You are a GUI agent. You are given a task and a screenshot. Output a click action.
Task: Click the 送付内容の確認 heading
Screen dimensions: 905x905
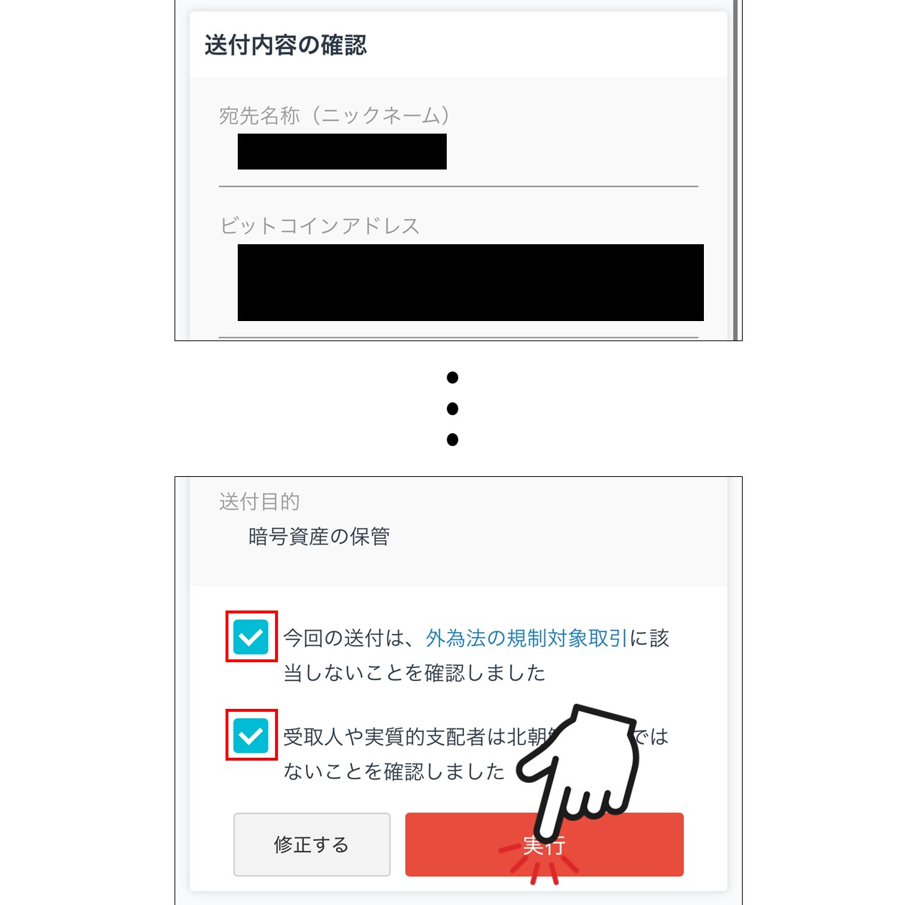point(286,45)
